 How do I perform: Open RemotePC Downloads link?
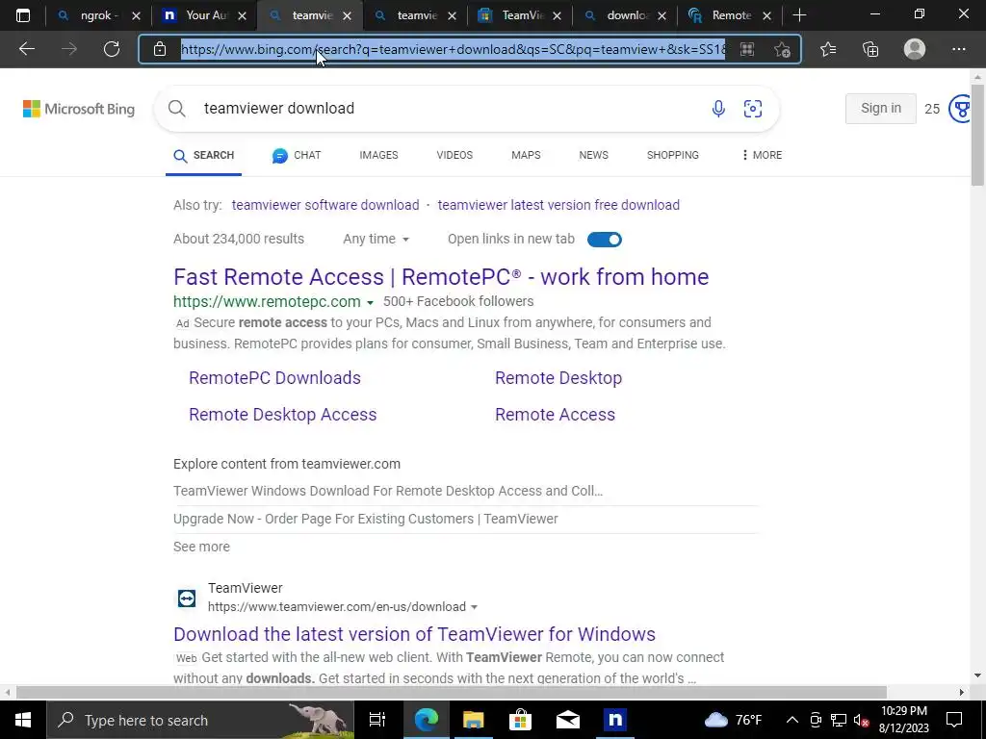click(274, 377)
